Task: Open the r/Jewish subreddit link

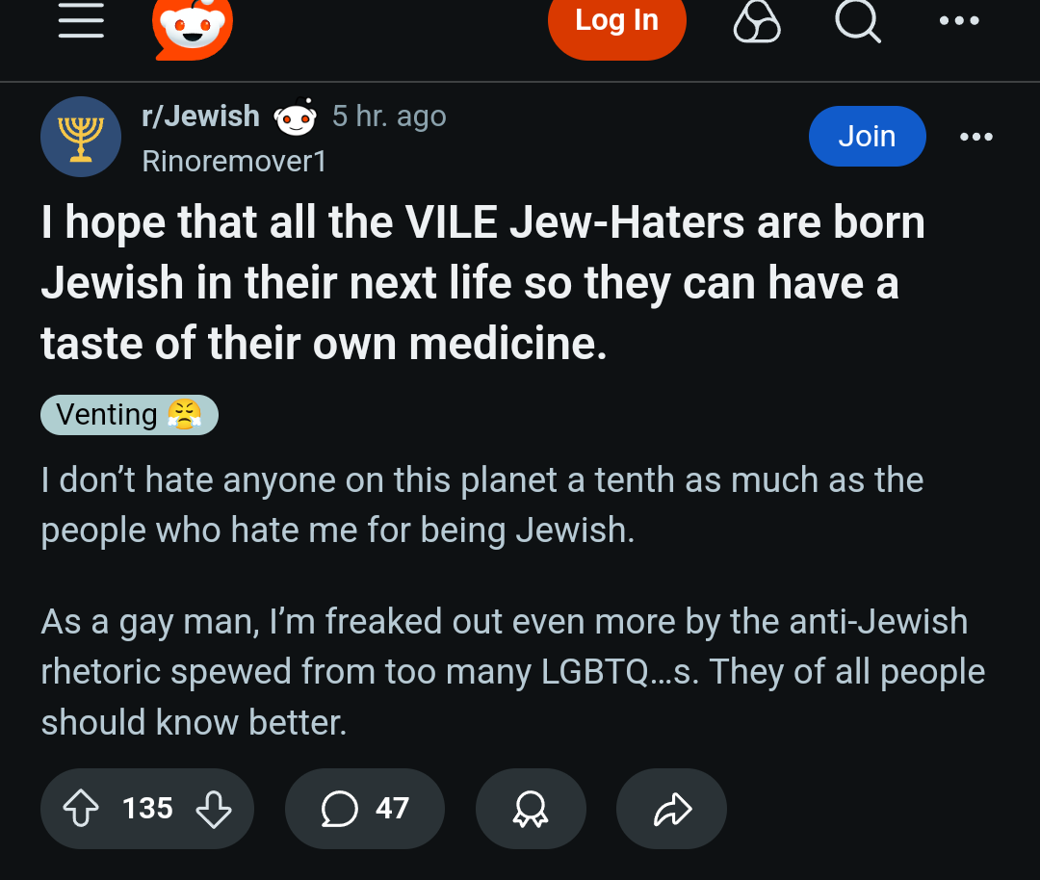Action: (200, 116)
